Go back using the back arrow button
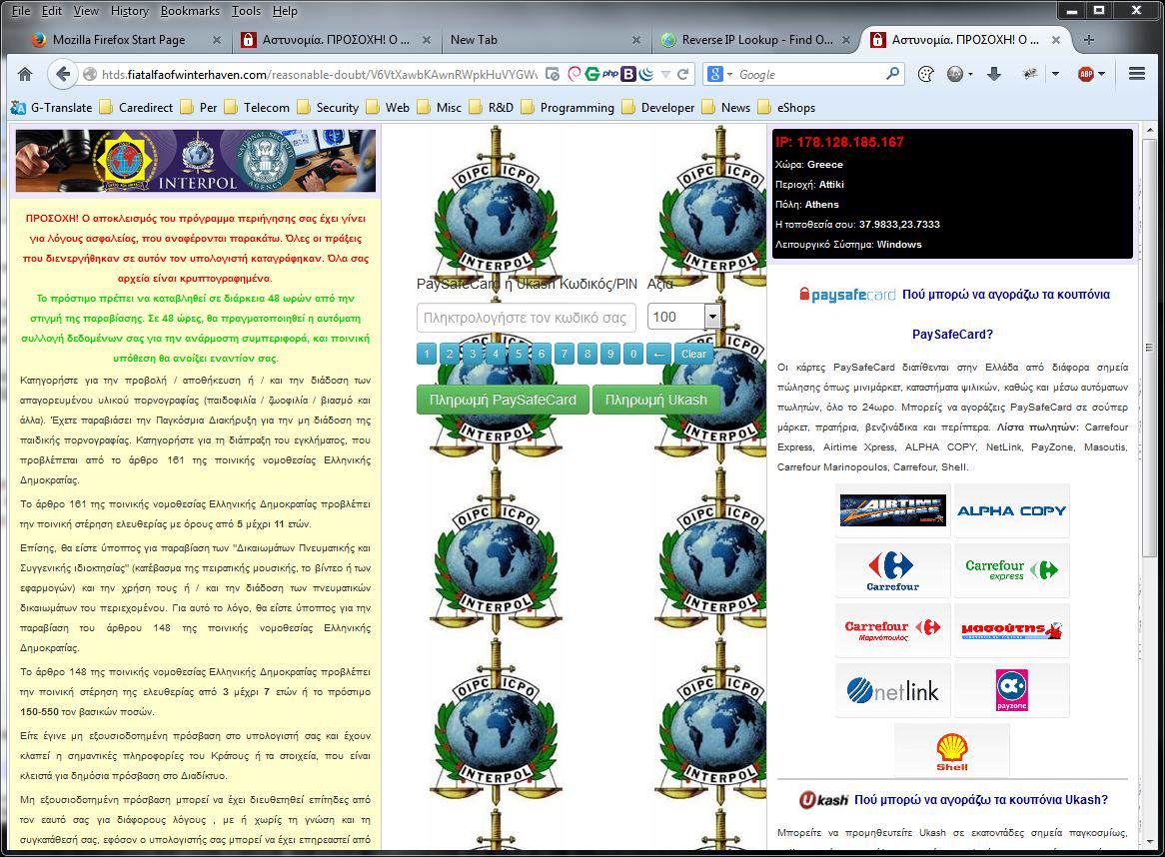The width and height of the screenshot is (1165, 857). point(63,74)
